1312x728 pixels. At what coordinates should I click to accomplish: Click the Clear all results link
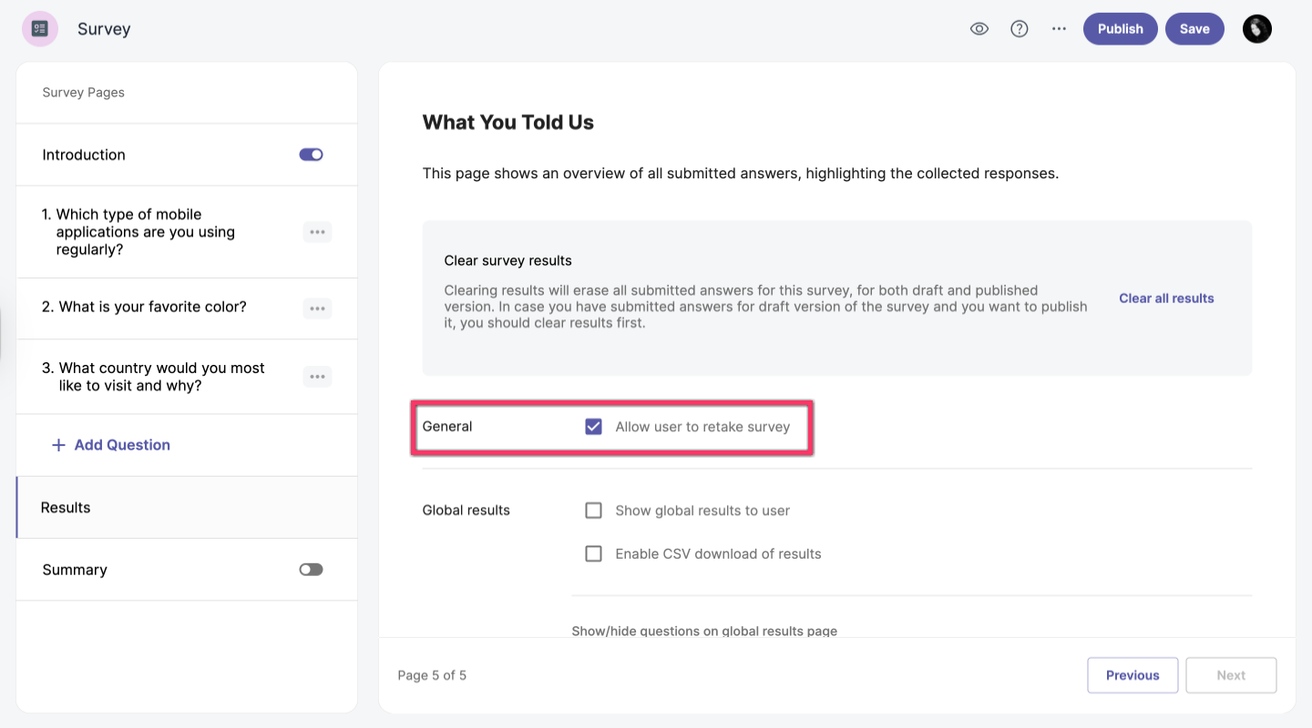[1166, 298]
